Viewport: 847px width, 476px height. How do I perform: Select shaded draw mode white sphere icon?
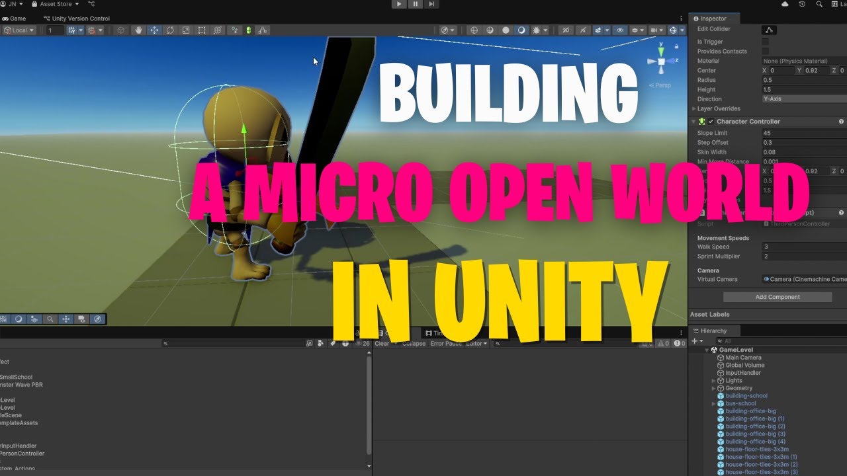506,30
